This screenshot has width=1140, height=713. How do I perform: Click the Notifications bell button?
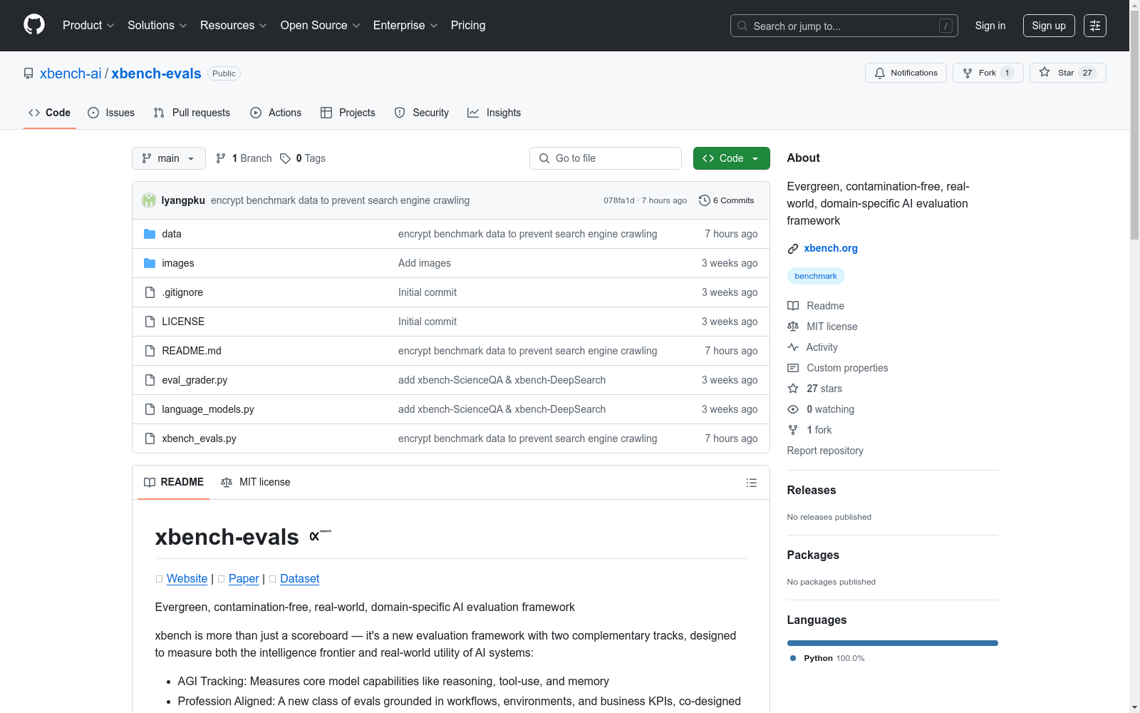(906, 73)
